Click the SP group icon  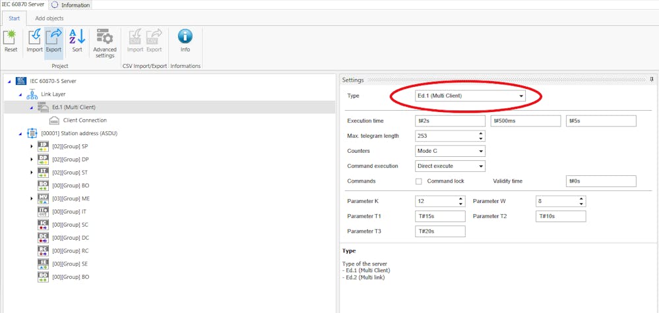(x=43, y=146)
